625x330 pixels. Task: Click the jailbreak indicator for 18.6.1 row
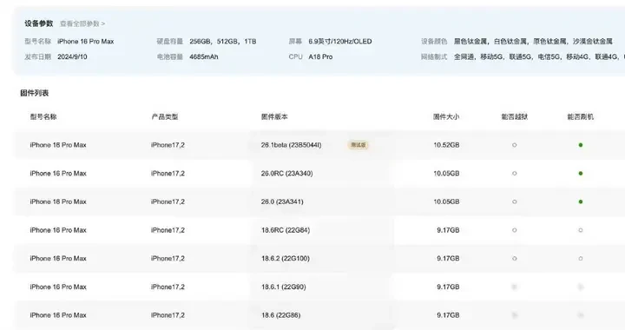tap(514, 287)
